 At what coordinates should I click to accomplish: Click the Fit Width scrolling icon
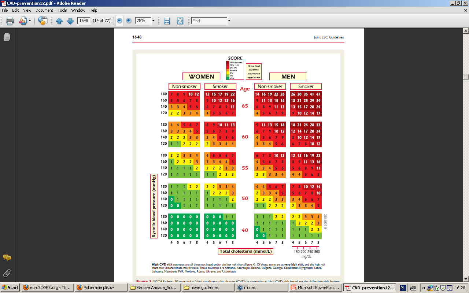pyautogui.click(x=167, y=21)
